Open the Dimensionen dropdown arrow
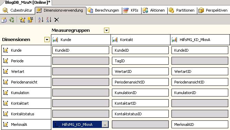This screenshot has height=130, width=230. coord(47,39)
